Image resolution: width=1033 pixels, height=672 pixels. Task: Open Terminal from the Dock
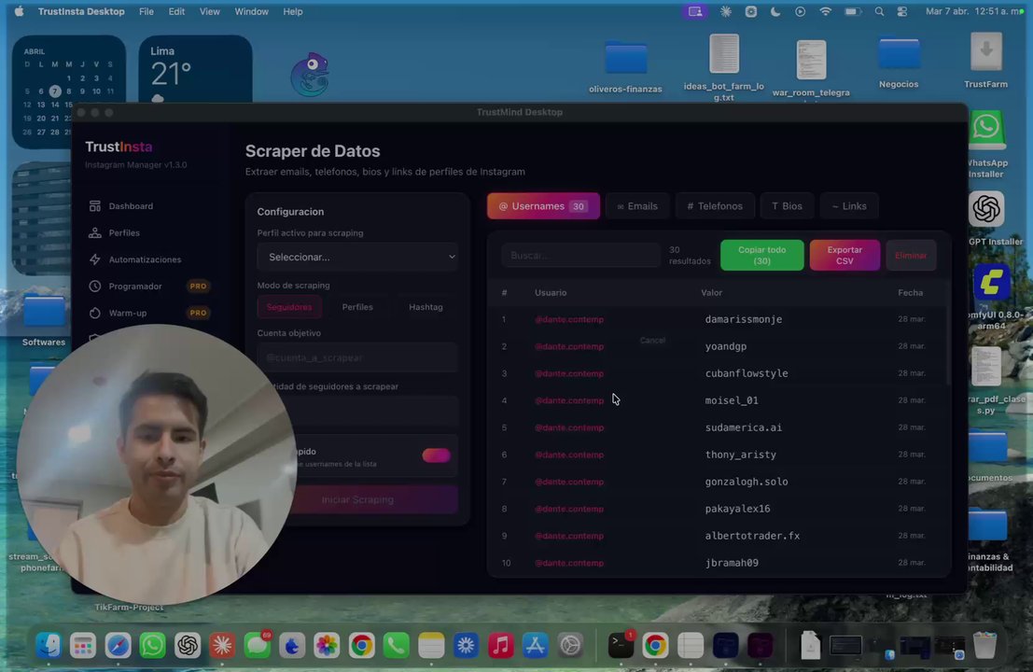pos(621,646)
